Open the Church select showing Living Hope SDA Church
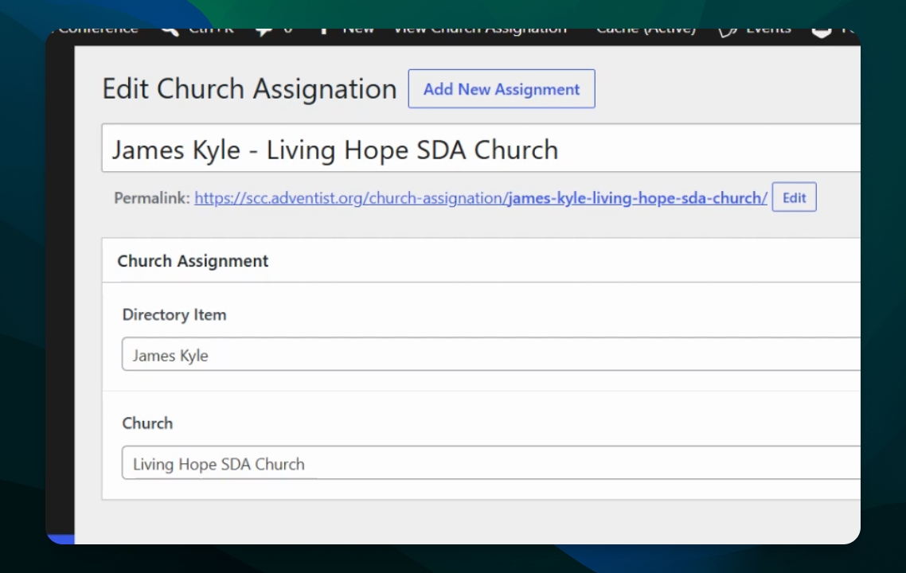The height and width of the screenshot is (573, 906). click(490, 462)
